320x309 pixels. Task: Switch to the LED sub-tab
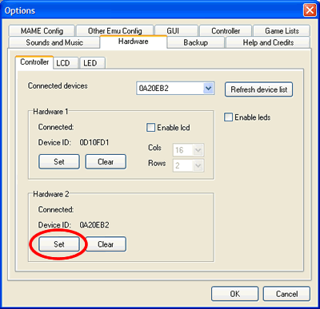pos(92,63)
